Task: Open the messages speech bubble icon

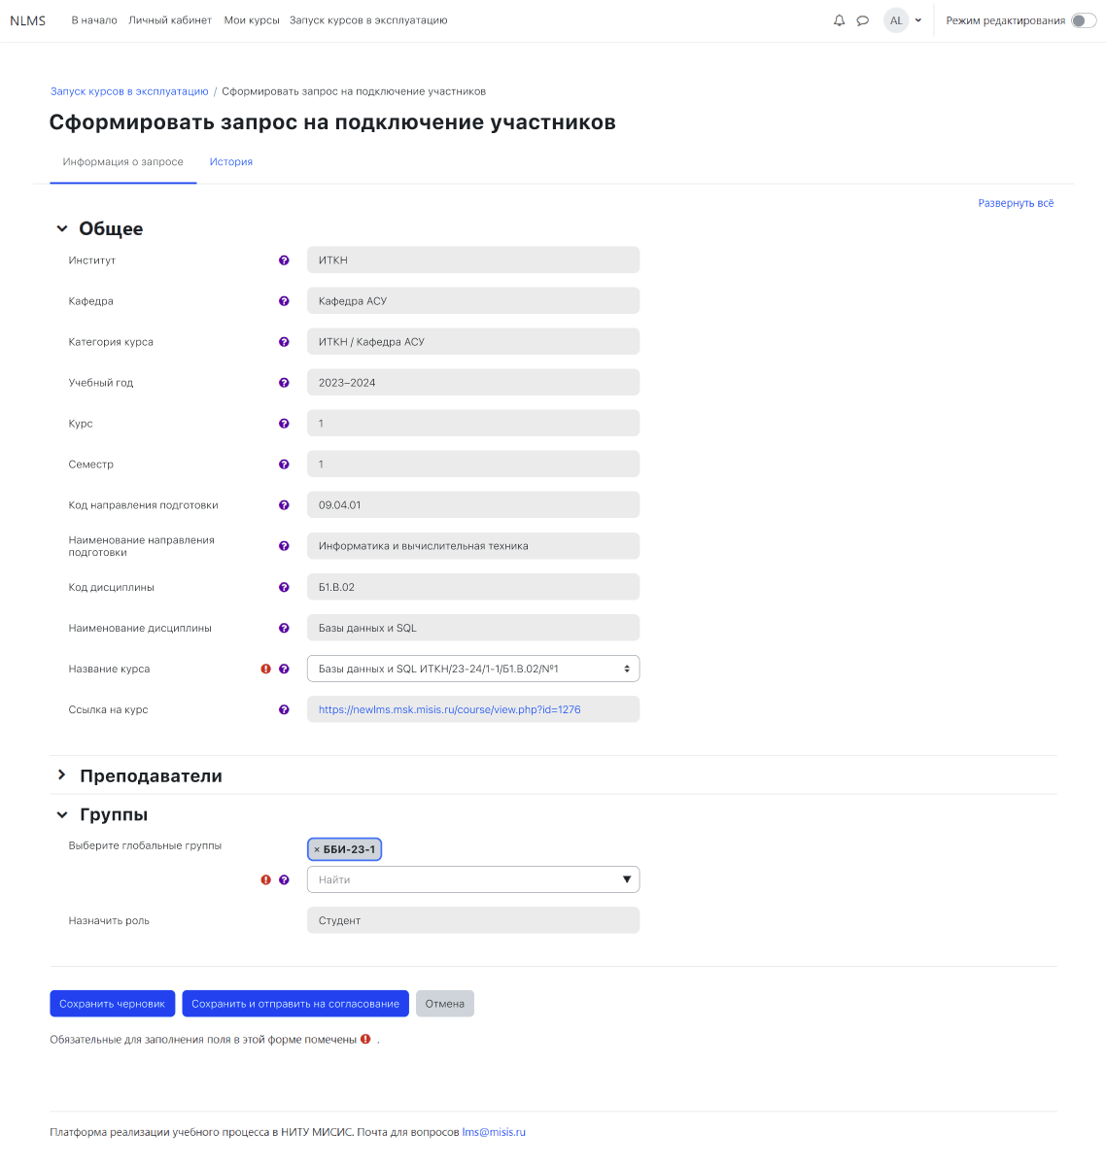Action: pyautogui.click(x=862, y=20)
